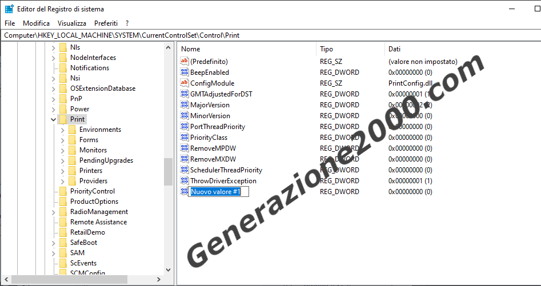Select the RetailDemo key

(x=87, y=232)
